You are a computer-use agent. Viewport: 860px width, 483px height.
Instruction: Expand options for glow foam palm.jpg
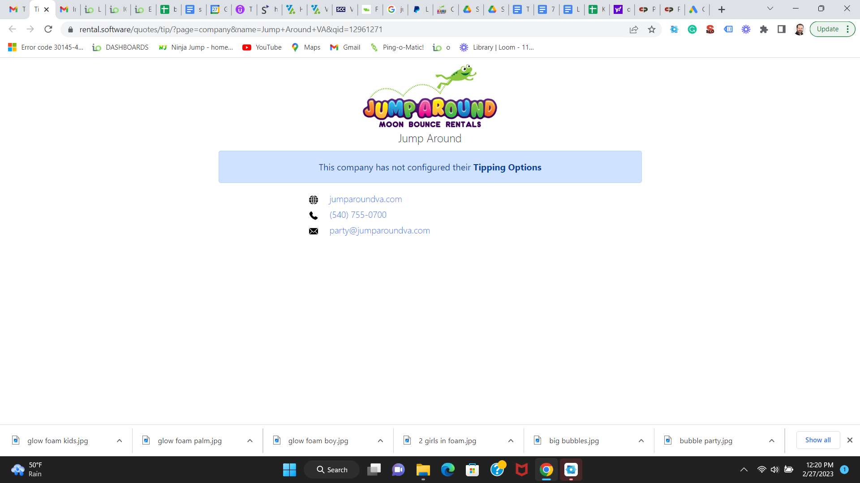click(x=250, y=441)
